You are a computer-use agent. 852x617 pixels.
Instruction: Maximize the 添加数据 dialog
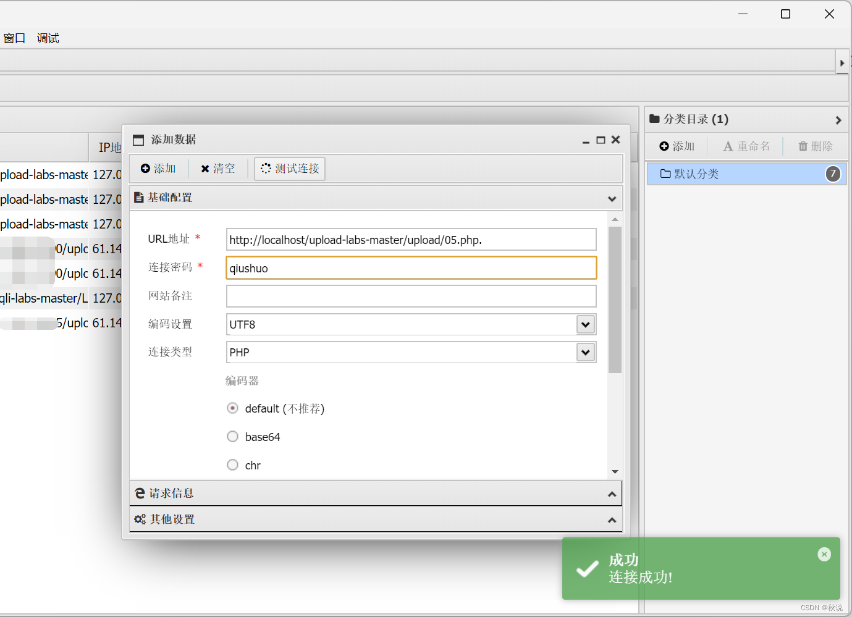tap(601, 140)
